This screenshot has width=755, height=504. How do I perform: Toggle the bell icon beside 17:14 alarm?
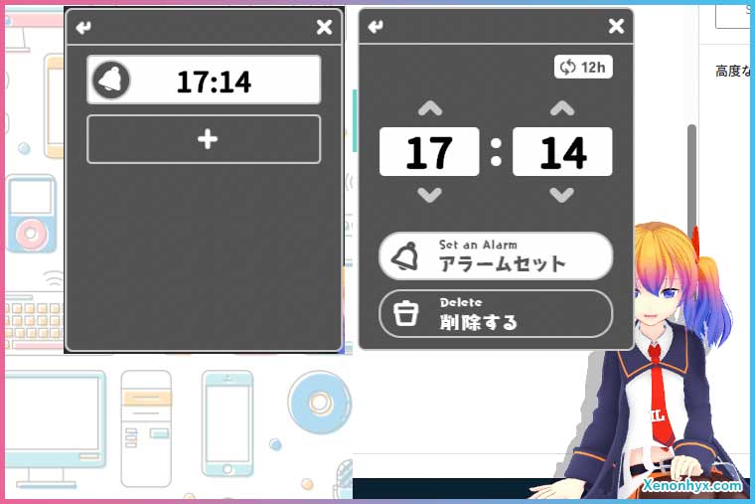coord(111,80)
